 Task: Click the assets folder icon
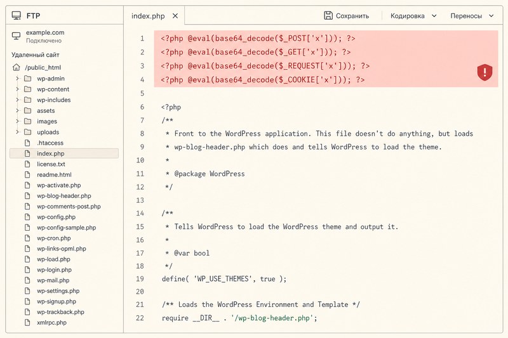point(28,110)
